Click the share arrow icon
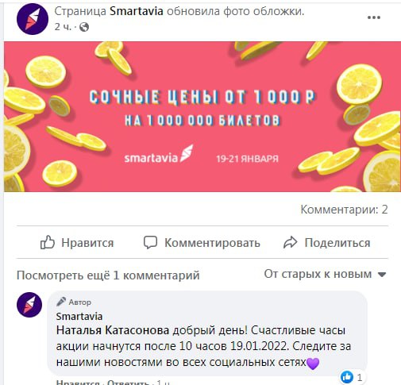The height and width of the screenshot is (385, 401). click(291, 242)
